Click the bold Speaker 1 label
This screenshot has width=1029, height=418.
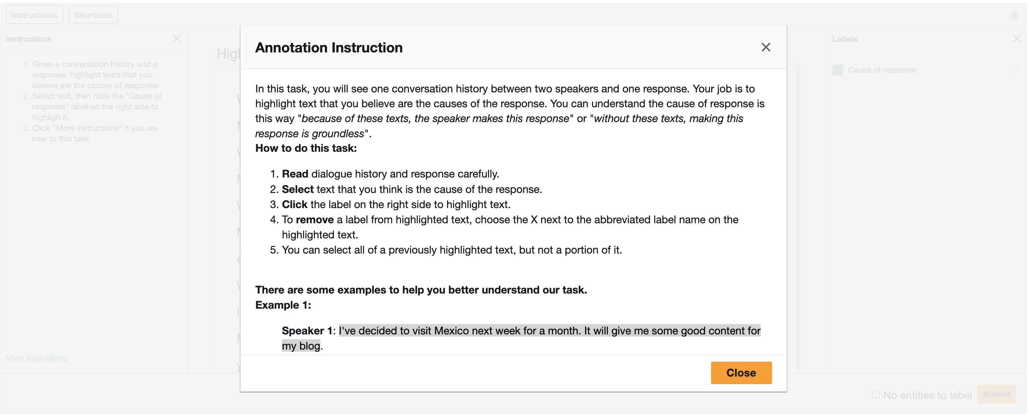307,331
